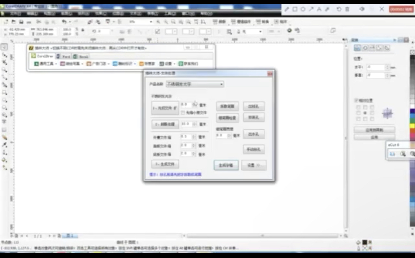Click the 3、生成文件 button
The image size is (415, 258).
point(165,164)
